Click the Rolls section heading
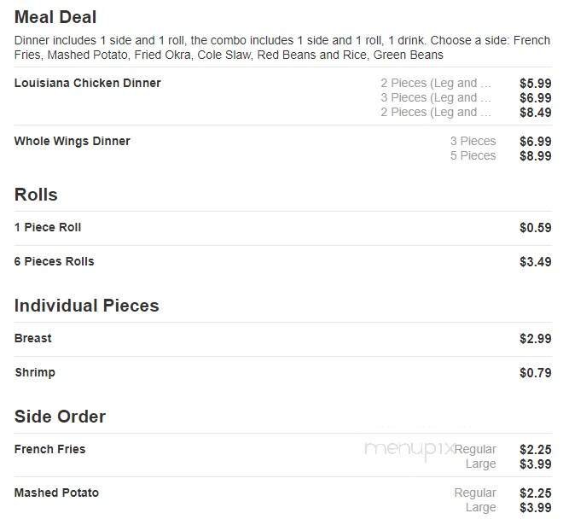This screenshot has width=563, height=519. [x=36, y=195]
